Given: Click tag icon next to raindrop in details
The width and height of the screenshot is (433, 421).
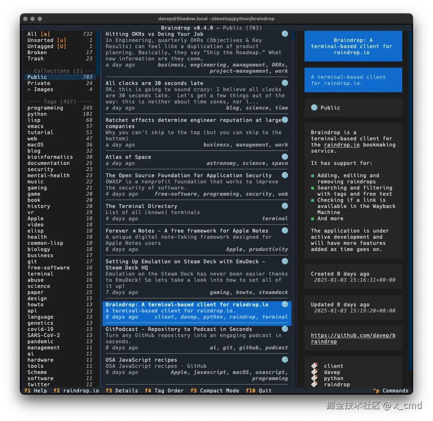Looking at the screenshot, I should point(314,384).
